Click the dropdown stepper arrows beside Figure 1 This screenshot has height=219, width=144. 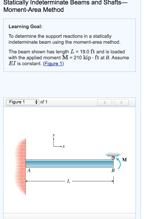tap(36, 102)
